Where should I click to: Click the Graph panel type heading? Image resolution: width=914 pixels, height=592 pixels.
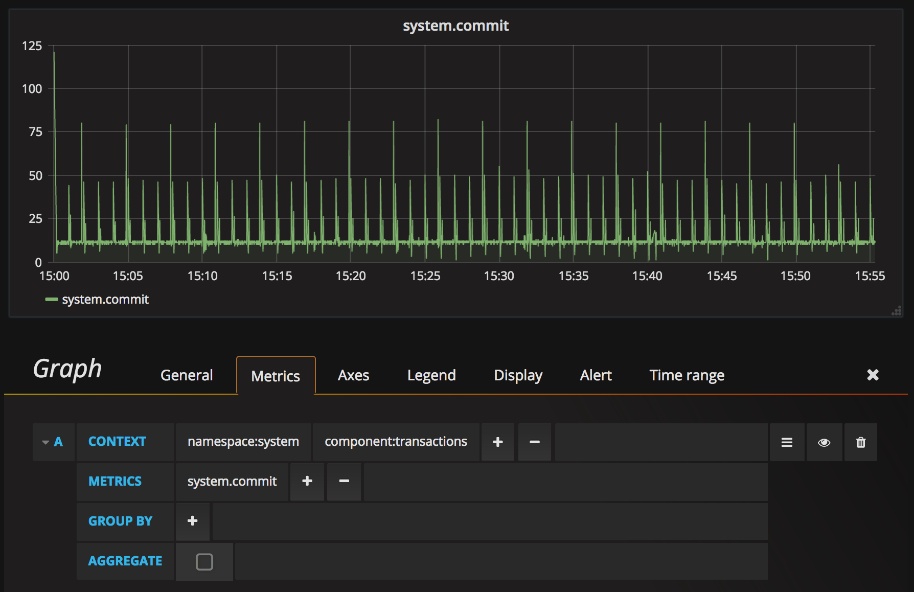[67, 369]
